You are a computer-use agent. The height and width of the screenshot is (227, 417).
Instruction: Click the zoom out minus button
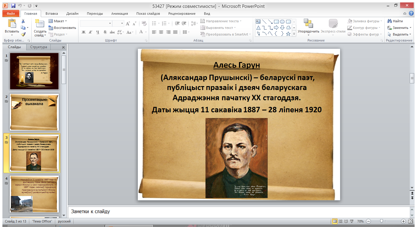(x=368, y=221)
